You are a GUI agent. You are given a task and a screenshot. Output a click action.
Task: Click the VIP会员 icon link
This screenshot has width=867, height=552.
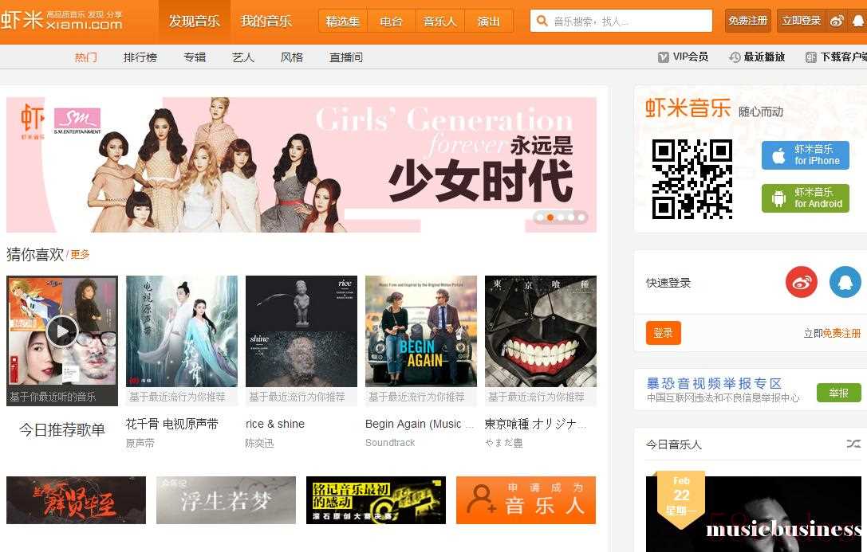point(683,57)
